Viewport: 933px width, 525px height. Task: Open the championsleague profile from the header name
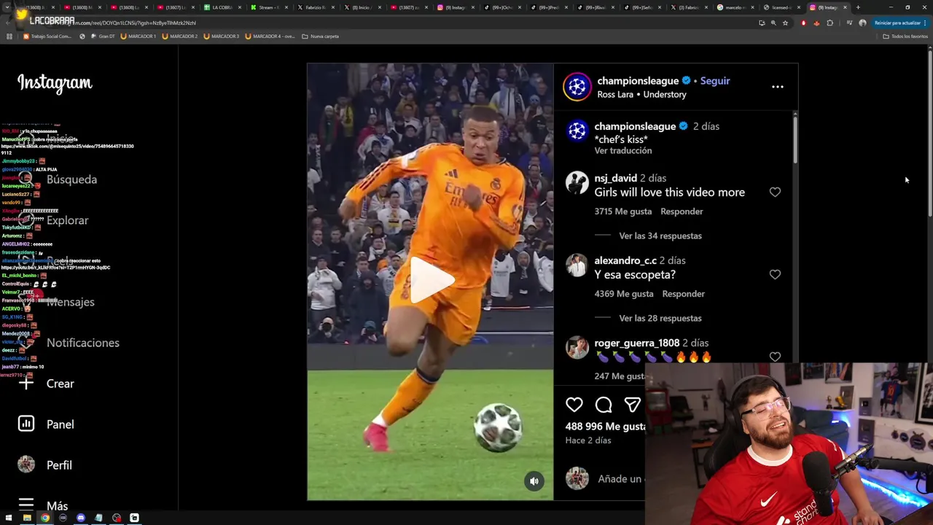638,81
